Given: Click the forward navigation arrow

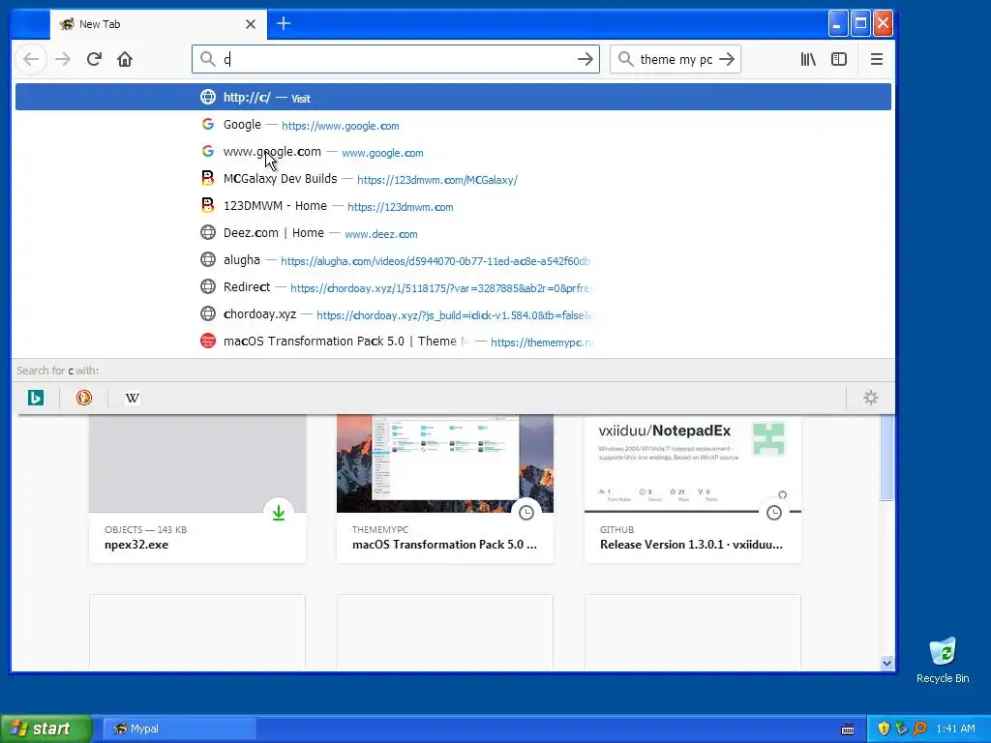Looking at the screenshot, I should [x=63, y=59].
